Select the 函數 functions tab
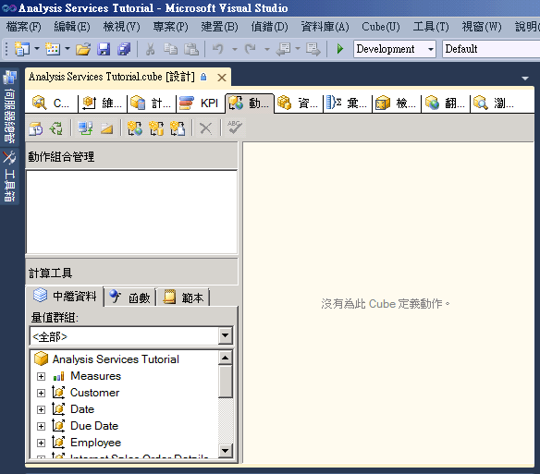 129,297
